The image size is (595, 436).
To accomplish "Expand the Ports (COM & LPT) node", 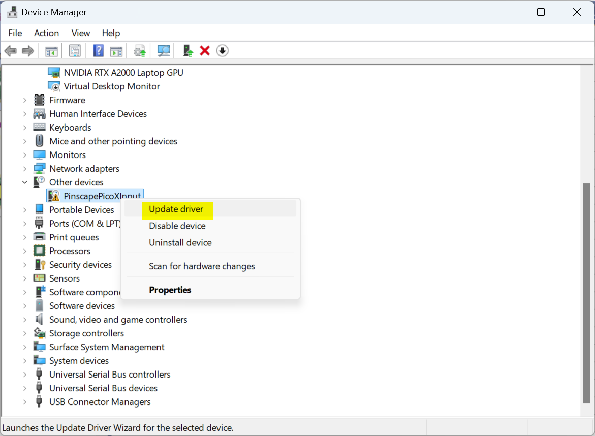I will pyautogui.click(x=25, y=224).
